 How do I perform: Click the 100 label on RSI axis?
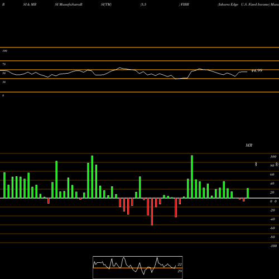click(4, 51)
